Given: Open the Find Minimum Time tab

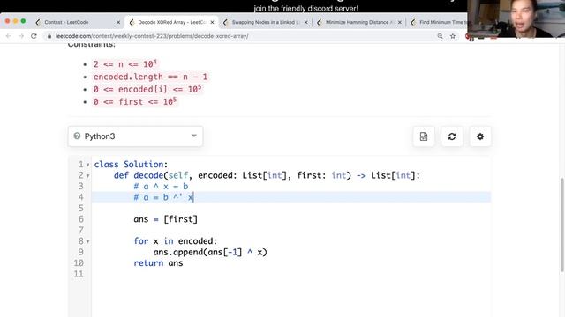Looking at the screenshot, I should click(x=438, y=22).
